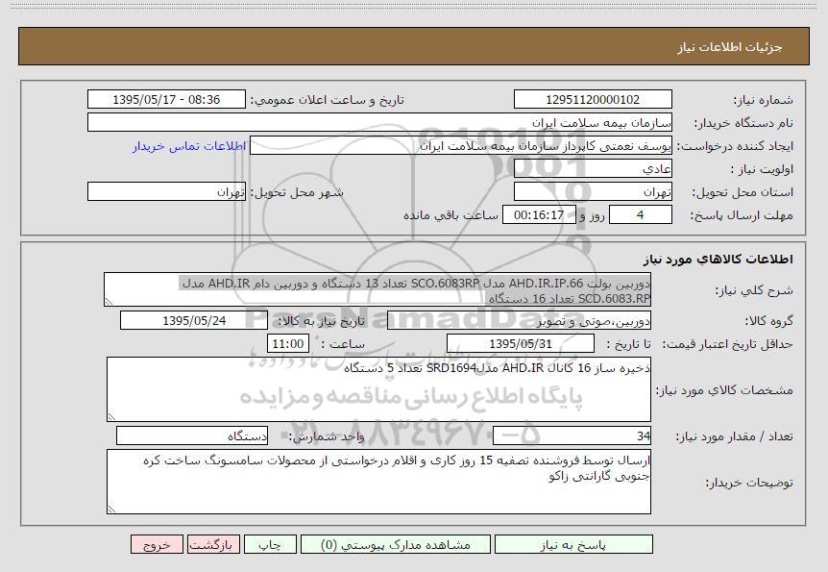Image resolution: width=828 pixels, height=572 pixels.
Task: Click the حداقل تاریخ اعتبار قیمت label
Action: [728, 344]
